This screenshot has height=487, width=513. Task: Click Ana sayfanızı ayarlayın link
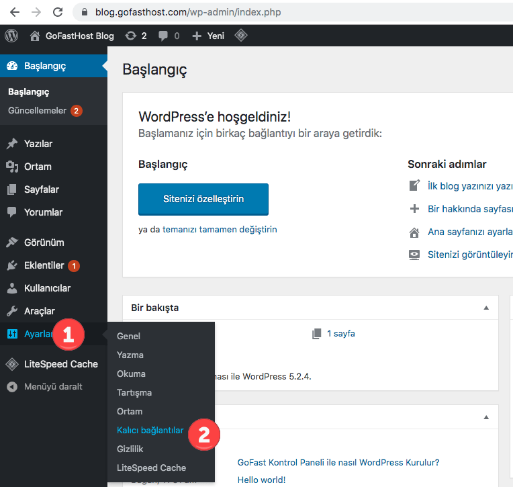(471, 232)
